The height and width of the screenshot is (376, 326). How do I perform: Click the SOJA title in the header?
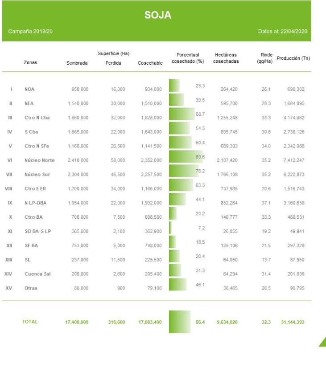(x=158, y=15)
